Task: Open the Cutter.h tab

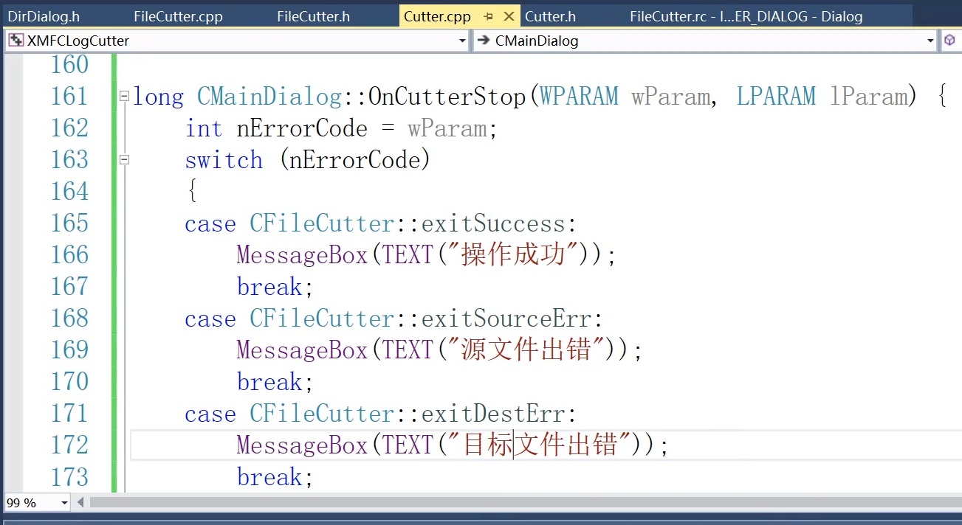Action: tap(550, 16)
